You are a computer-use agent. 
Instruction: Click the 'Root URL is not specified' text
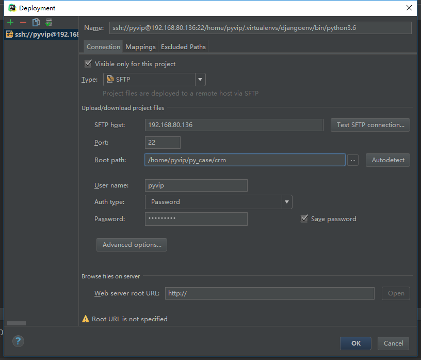(129, 319)
